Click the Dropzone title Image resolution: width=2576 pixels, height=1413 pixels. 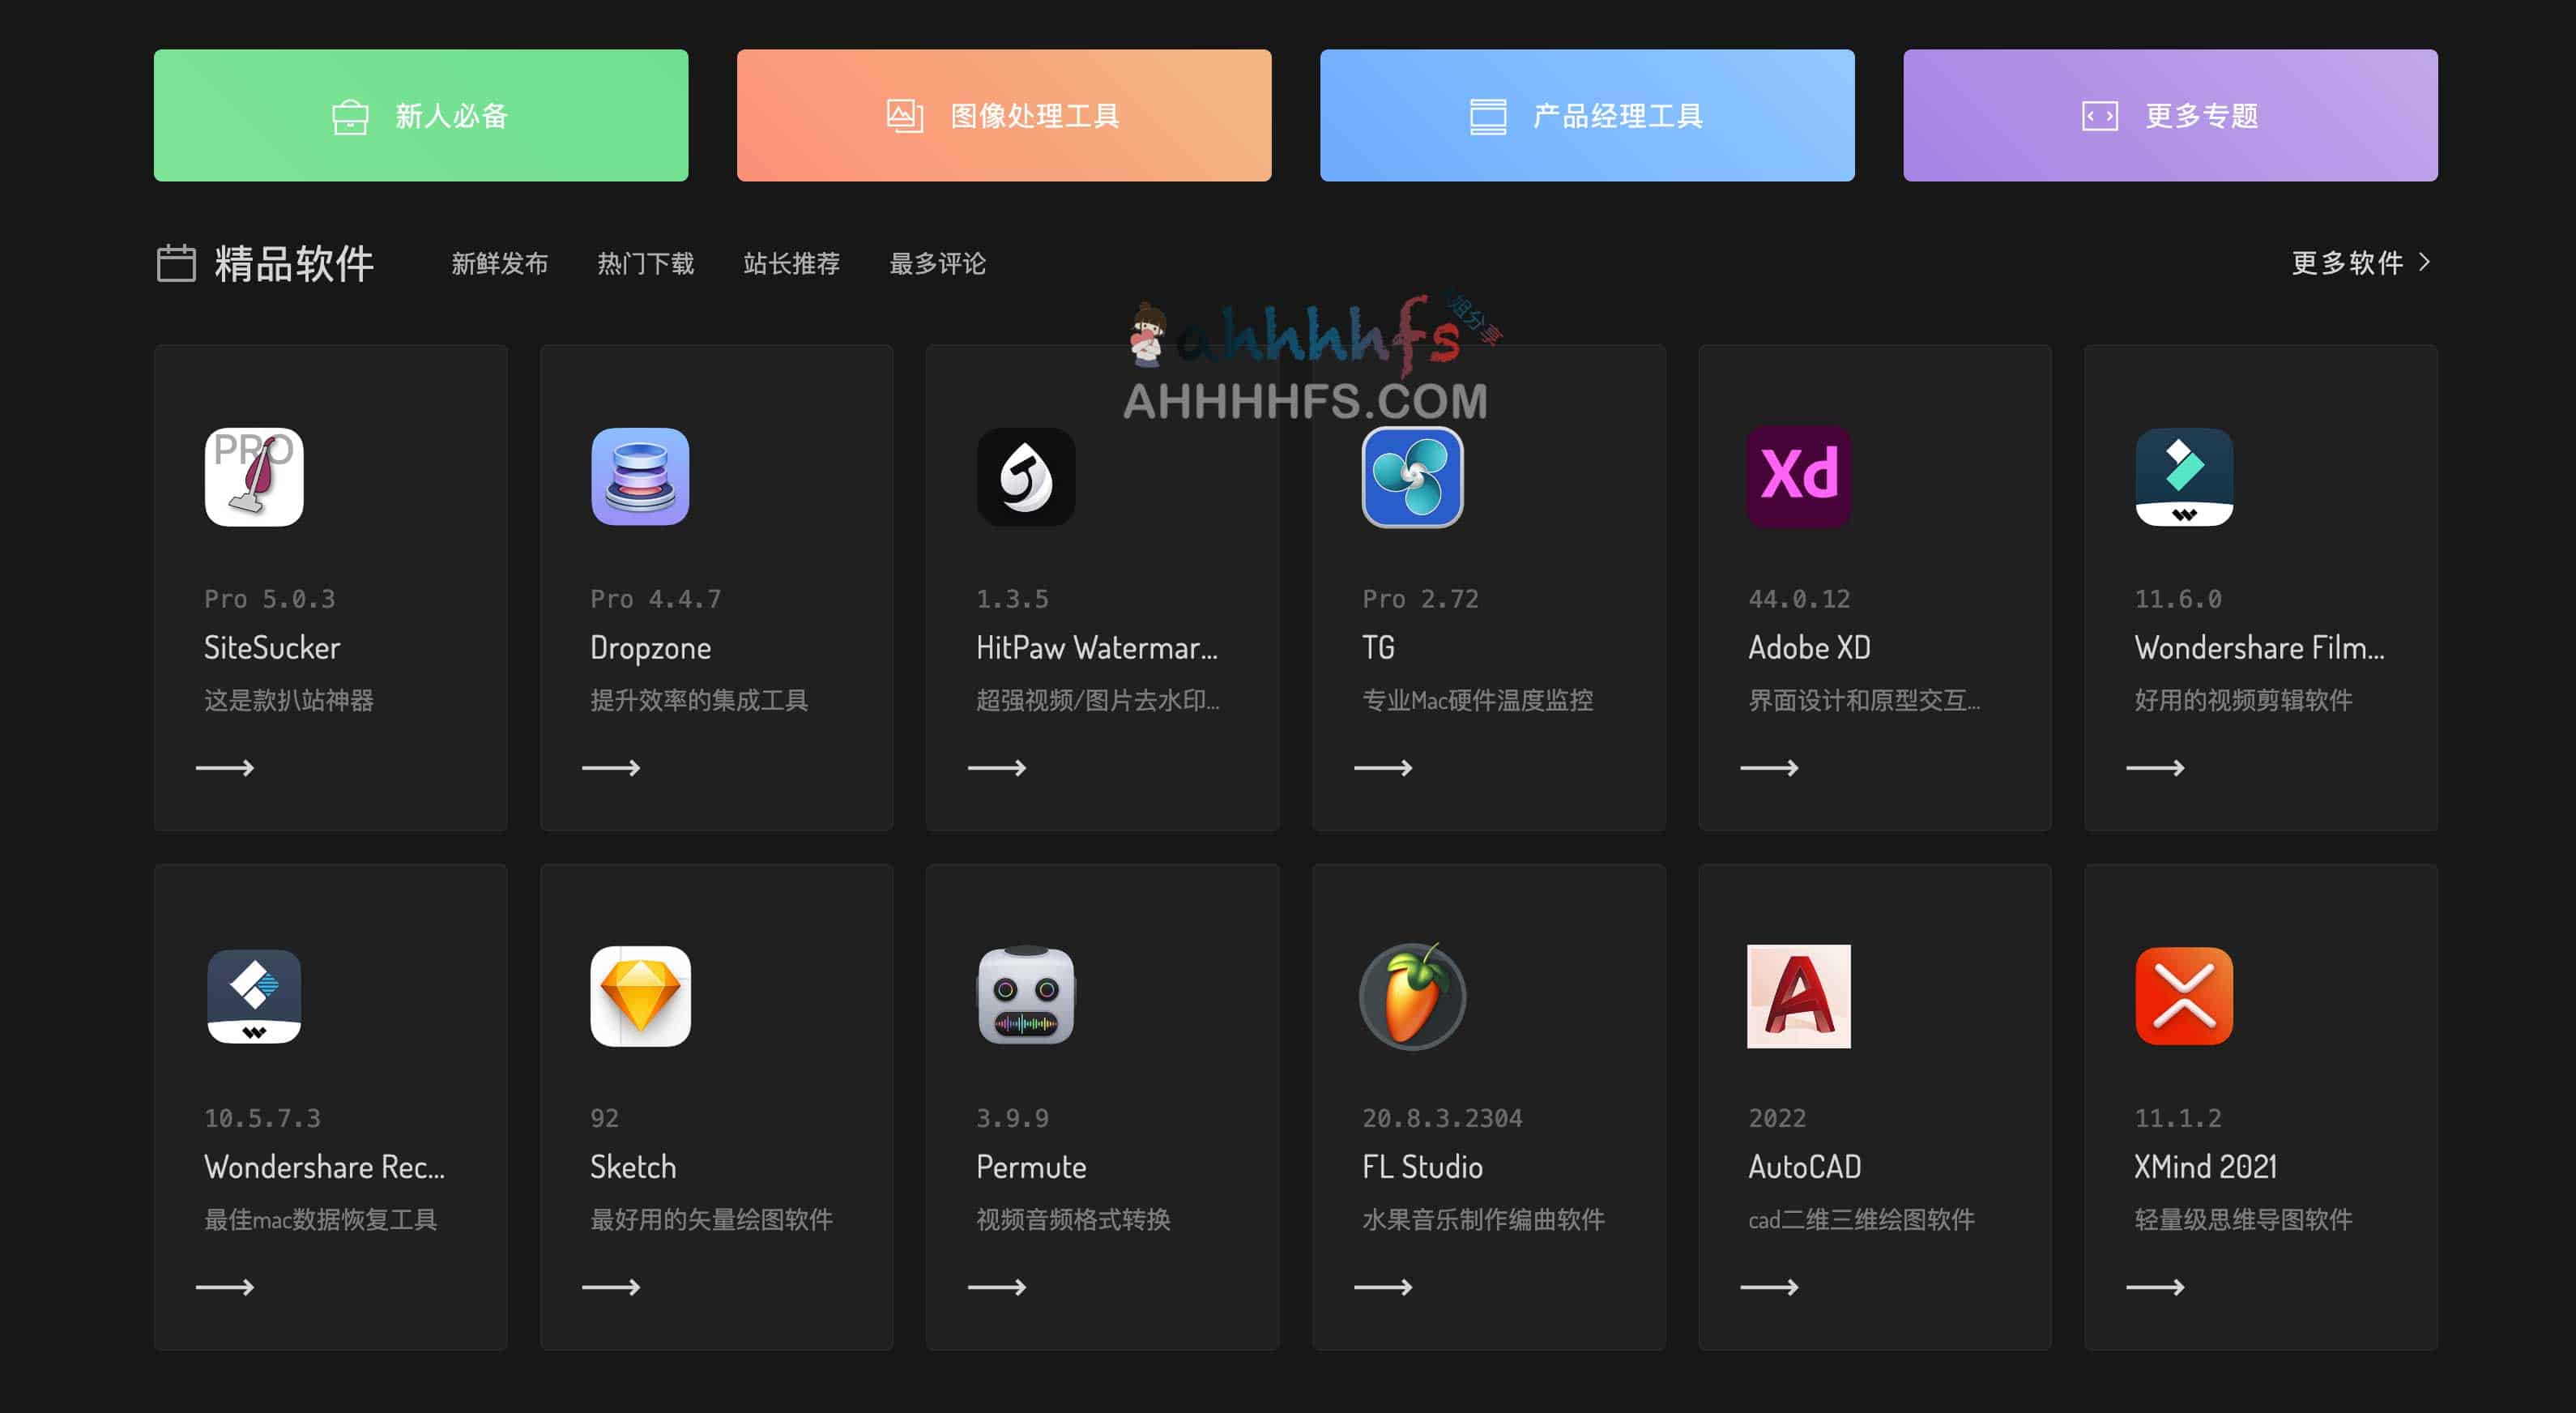(651, 648)
